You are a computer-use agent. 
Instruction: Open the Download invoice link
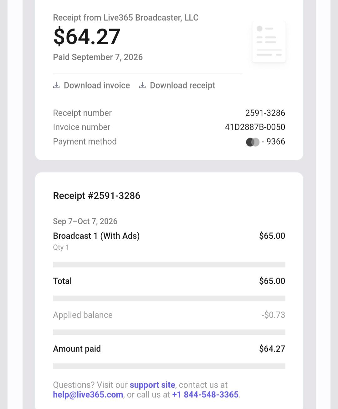point(91,85)
